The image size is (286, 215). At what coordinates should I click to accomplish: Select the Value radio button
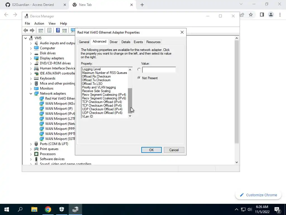[139, 69]
